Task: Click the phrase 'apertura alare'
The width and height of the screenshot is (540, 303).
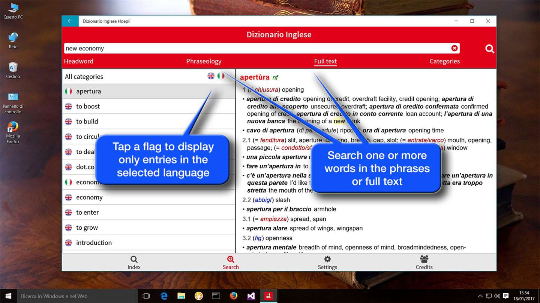Action: point(267,229)
